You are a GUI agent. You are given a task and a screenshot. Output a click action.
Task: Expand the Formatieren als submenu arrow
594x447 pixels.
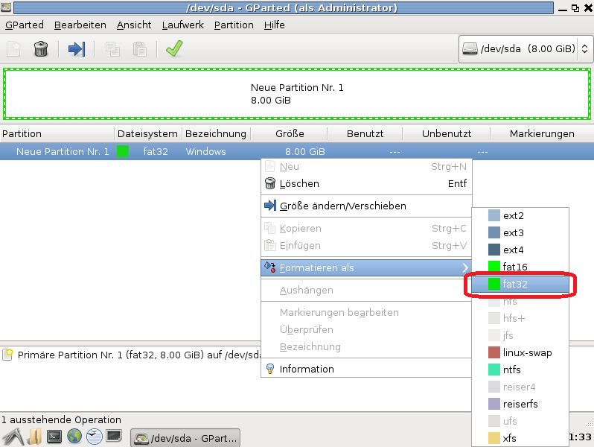(465, 267)
